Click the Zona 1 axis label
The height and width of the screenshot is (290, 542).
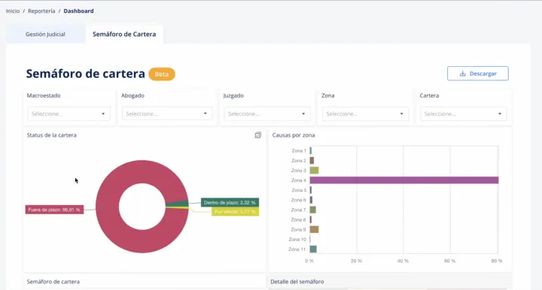(299, 151)
